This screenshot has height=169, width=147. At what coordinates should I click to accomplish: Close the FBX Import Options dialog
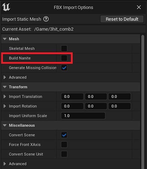[139, 7]
